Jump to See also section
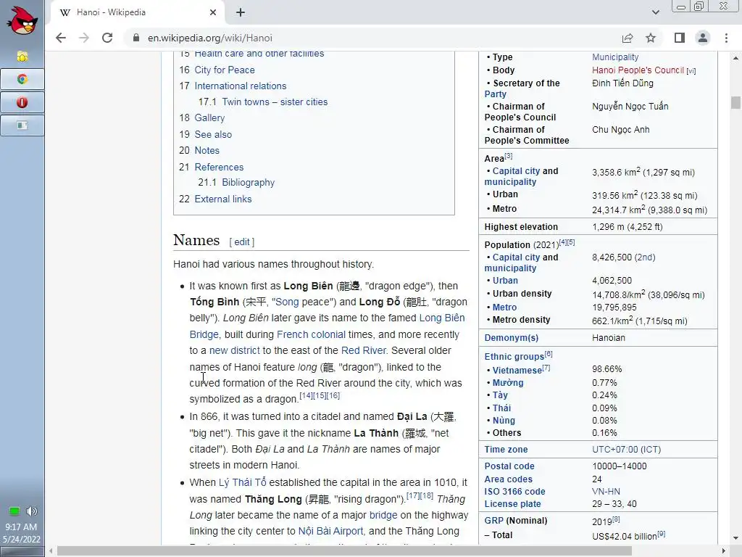 click(213, 134)
